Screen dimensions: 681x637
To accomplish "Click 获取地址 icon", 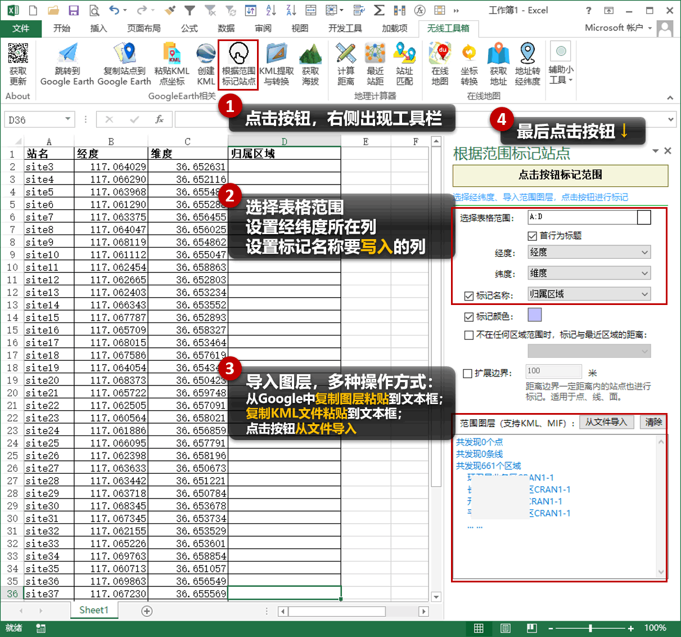I will (x=498, y=64).
